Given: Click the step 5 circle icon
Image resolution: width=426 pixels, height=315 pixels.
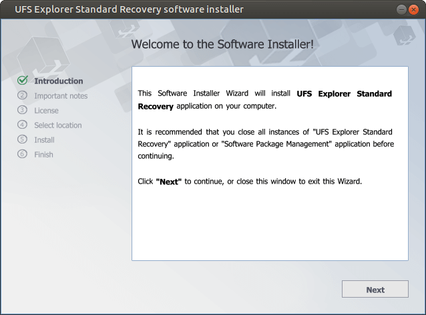Looking at the screenshot, I should point(22,139).
